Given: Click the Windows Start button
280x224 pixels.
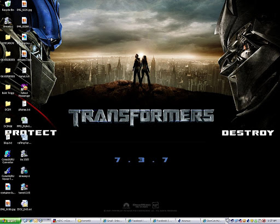Looking at the screenshot, I should pyautogui.click(x=10, y=221).
